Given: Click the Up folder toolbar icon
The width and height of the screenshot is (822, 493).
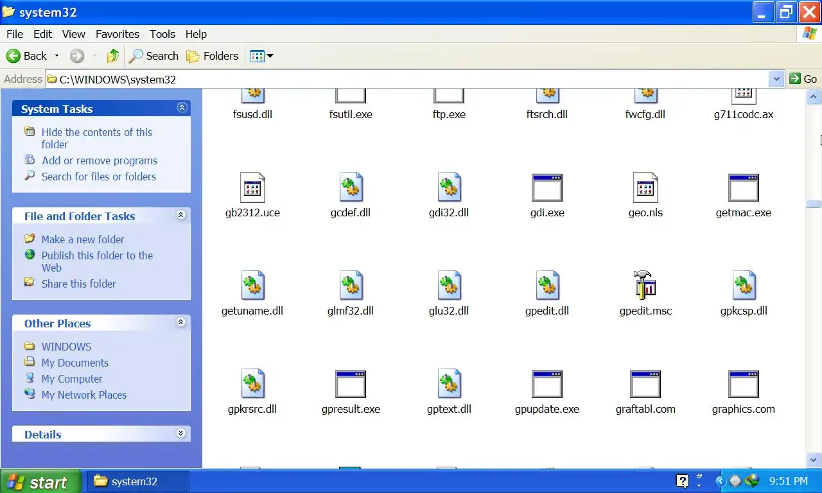Looking at the screenshot, I should click(113, 56).
